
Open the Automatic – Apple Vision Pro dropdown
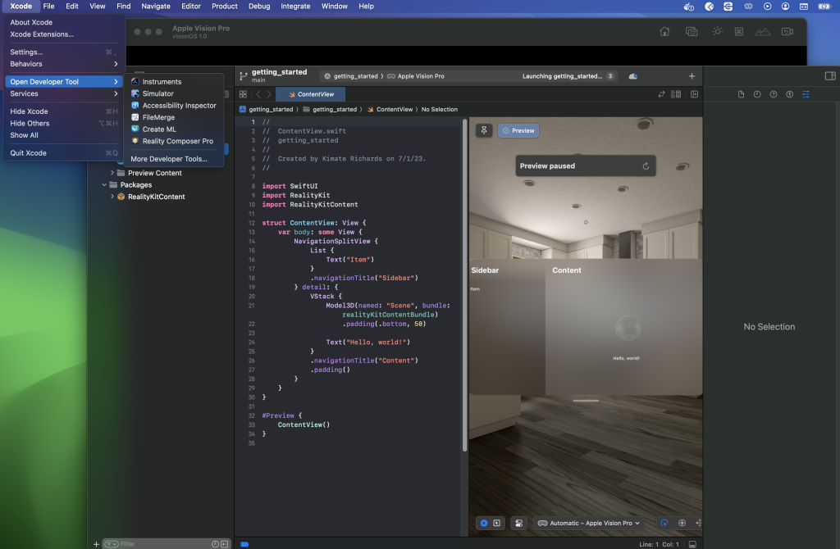[587, 522]
